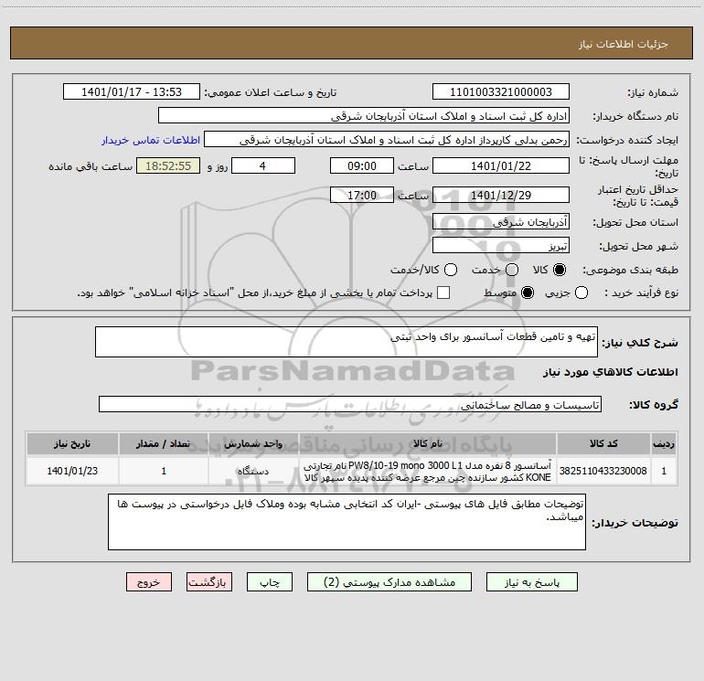Click the general need description text box
Viewport: 704px width, 681px height.
click(x=347, y=342)
